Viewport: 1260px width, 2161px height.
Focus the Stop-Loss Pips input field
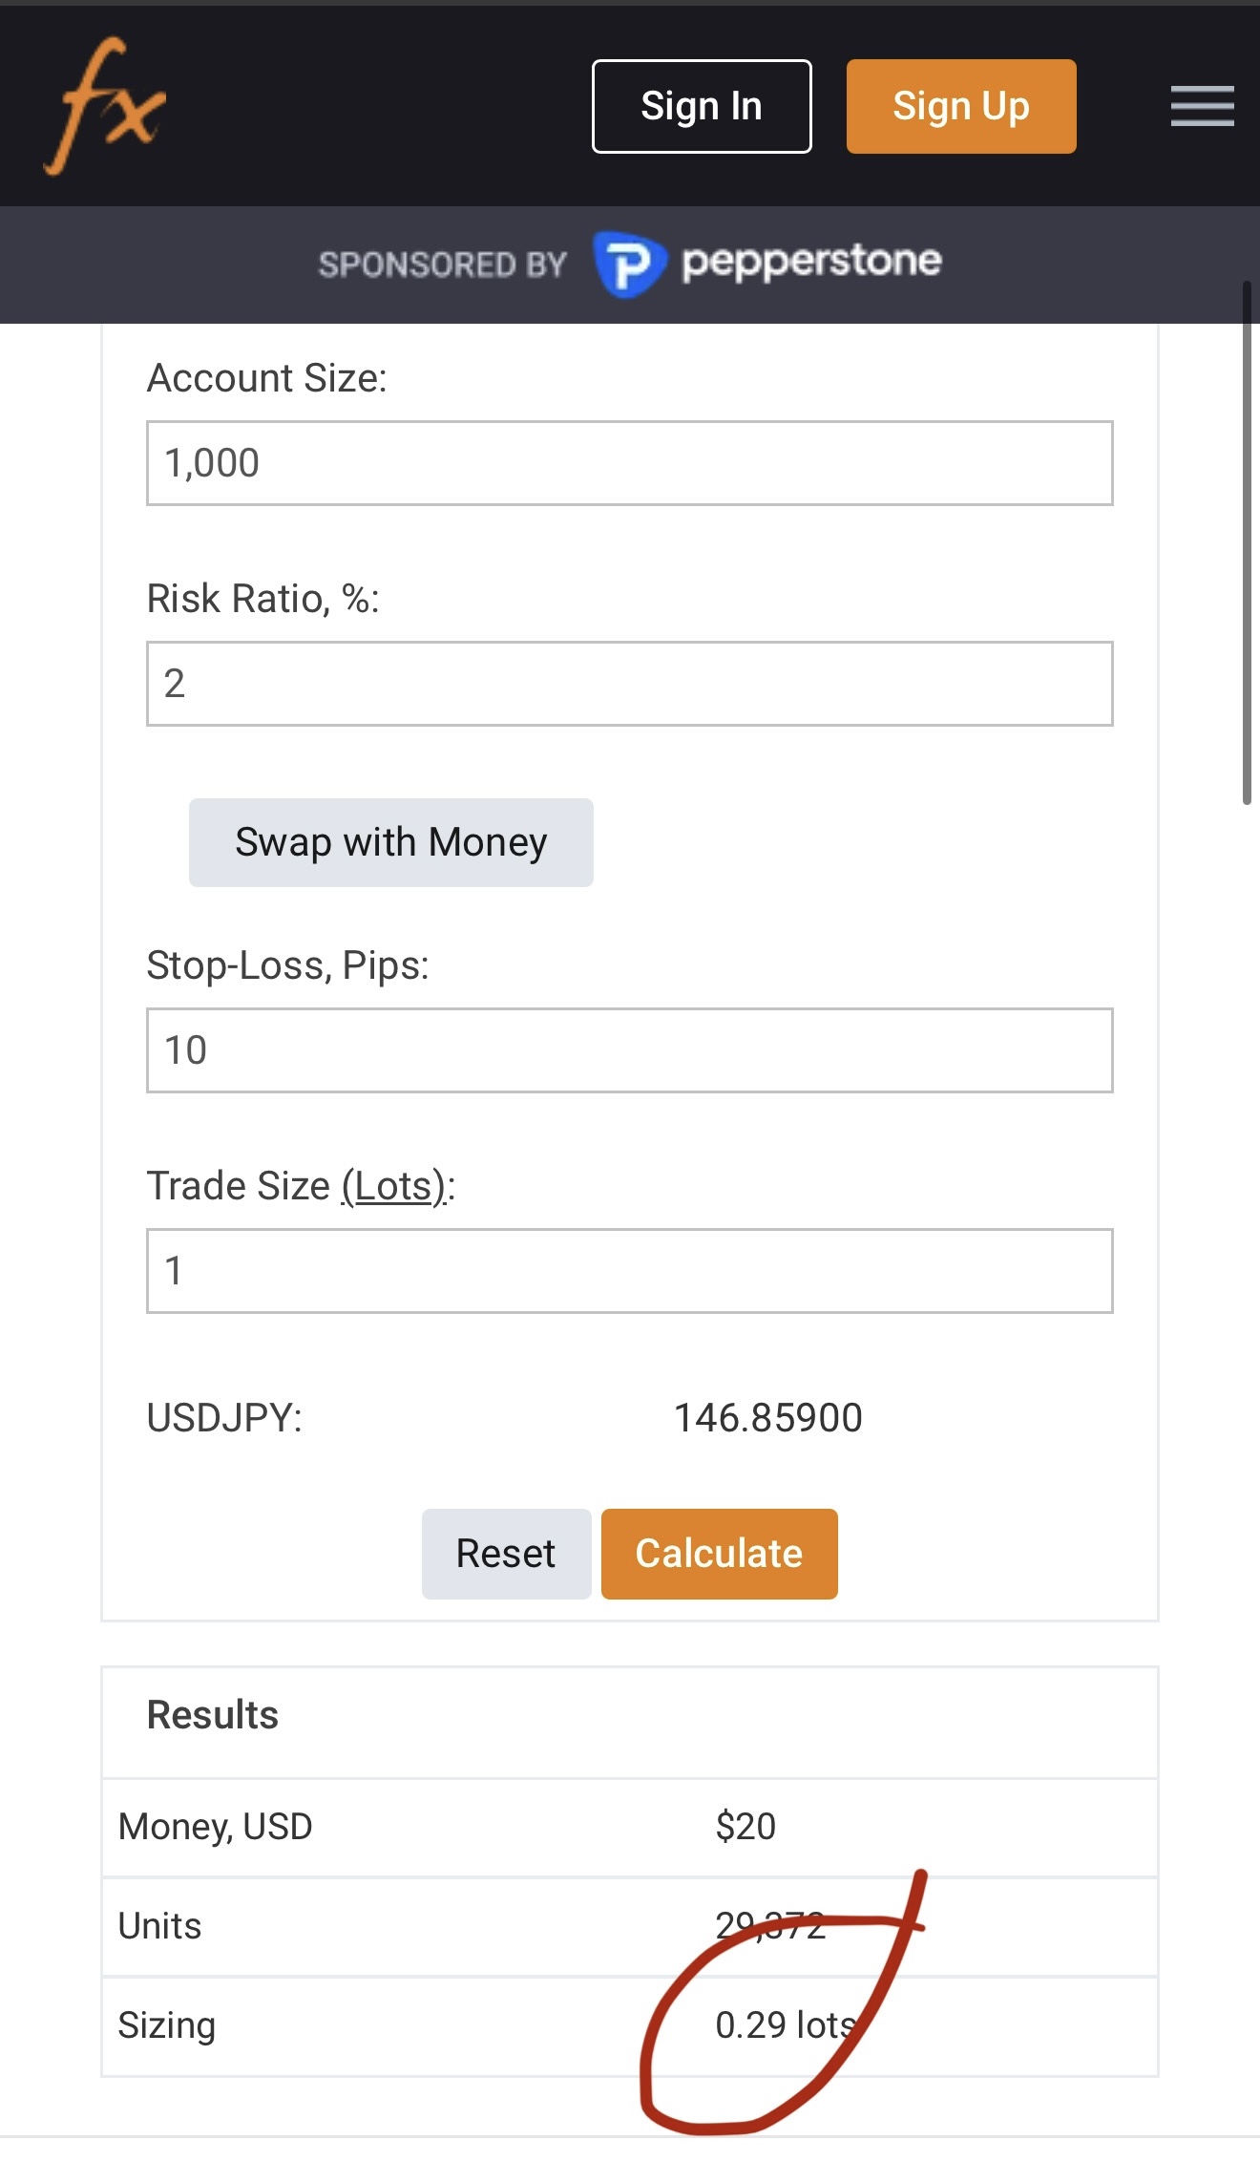click(630, 1050)
